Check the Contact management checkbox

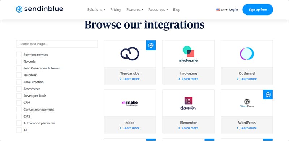19,110
